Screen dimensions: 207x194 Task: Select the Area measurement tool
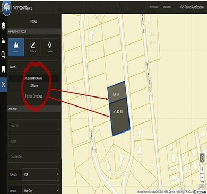16,47
